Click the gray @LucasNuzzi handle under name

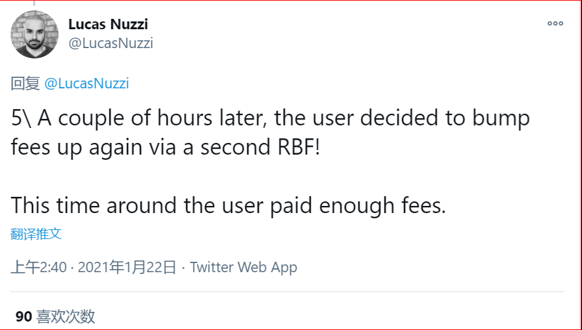point(111,44)
